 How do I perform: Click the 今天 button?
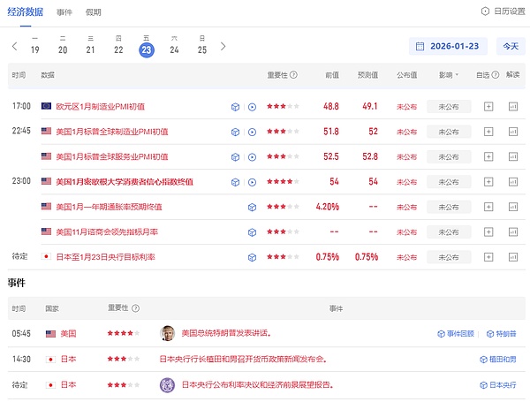[511, 46]
